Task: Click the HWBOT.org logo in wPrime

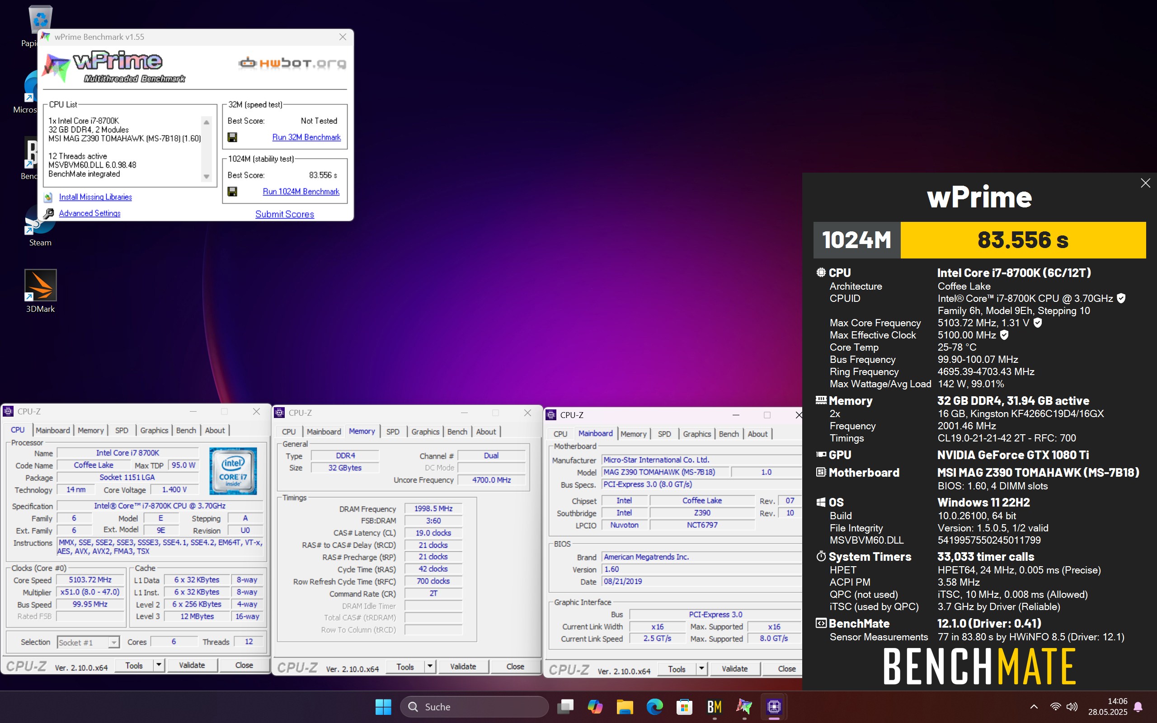Action: pyautogui.click(x=292, y=63)
